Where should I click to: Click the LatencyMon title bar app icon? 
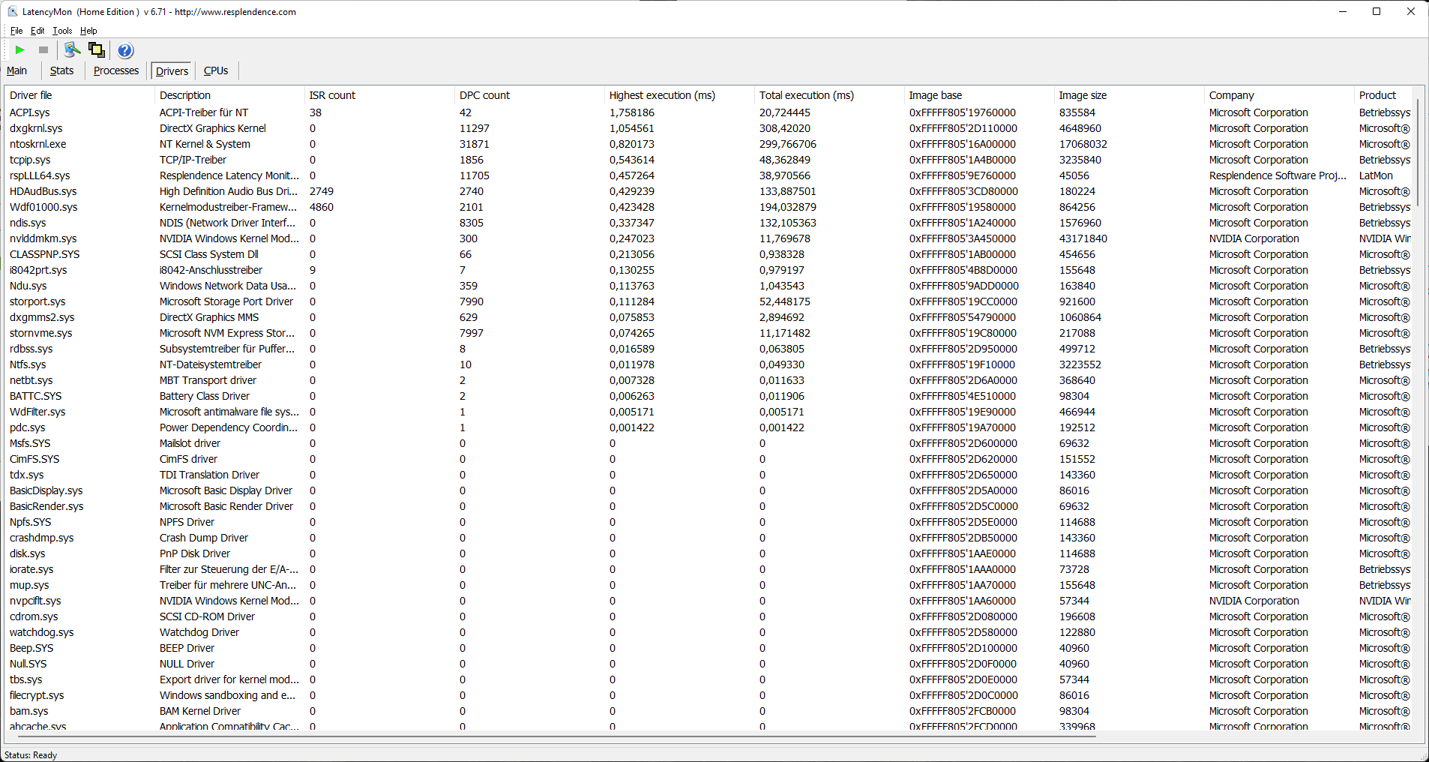[12, 11]
